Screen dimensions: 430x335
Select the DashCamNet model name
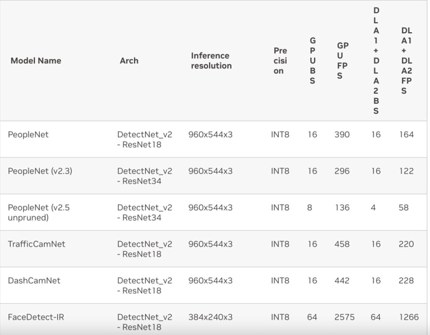[34, 280]
